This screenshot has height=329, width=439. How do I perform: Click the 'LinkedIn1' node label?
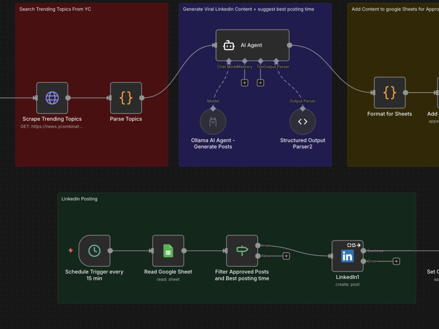347,277
